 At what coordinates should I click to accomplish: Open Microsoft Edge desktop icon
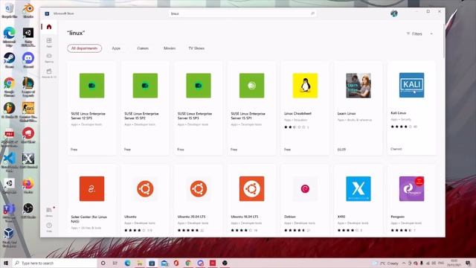(9, 36)
